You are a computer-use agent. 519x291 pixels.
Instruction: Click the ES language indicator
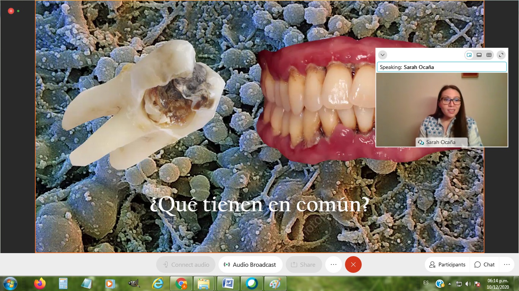point(426,283)
